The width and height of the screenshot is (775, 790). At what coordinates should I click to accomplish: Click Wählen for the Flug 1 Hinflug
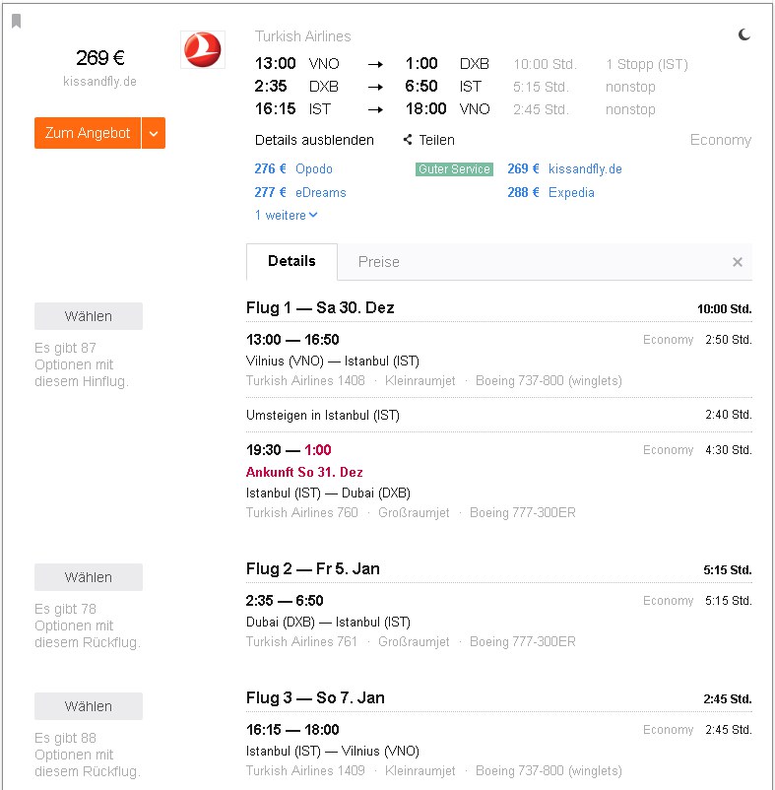click(x=89, y=316)
